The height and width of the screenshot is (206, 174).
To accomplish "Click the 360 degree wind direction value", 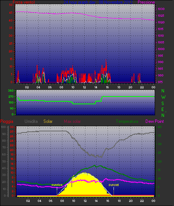I will click(x=11, y=91).
